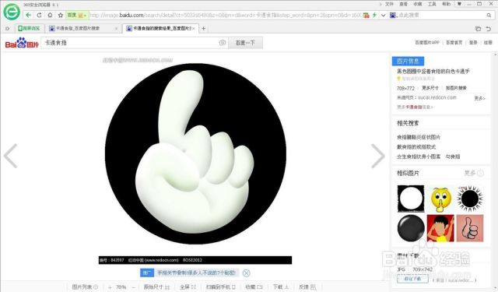This screenshot has width=498, height=292.
Task: Close the 卡通食指_百度图片搜索 tab
Action: pos(116,28)
